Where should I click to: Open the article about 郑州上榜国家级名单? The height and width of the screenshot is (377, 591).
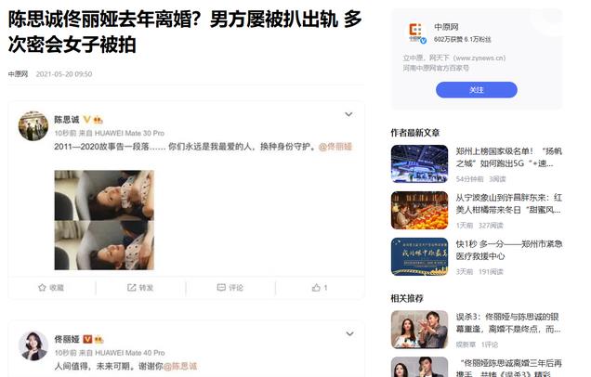pyautogui.click(x=509, y=157)
